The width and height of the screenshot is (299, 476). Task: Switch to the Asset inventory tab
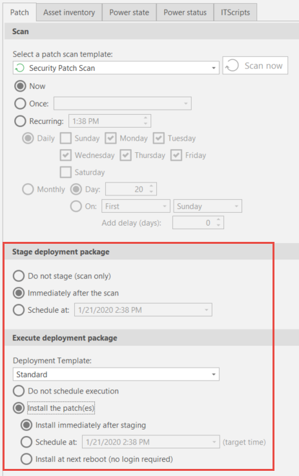(69, 12)
